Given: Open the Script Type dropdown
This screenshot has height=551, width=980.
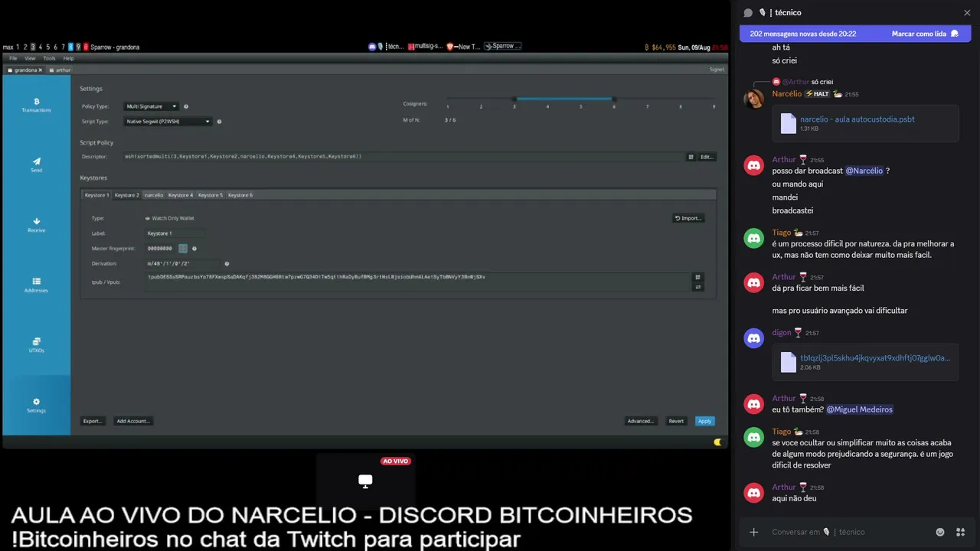Looking at the screenshot, I should [x=168, y=122].
